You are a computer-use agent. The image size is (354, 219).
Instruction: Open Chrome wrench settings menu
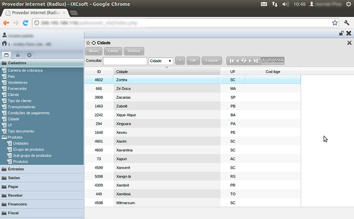pos(346,23)
